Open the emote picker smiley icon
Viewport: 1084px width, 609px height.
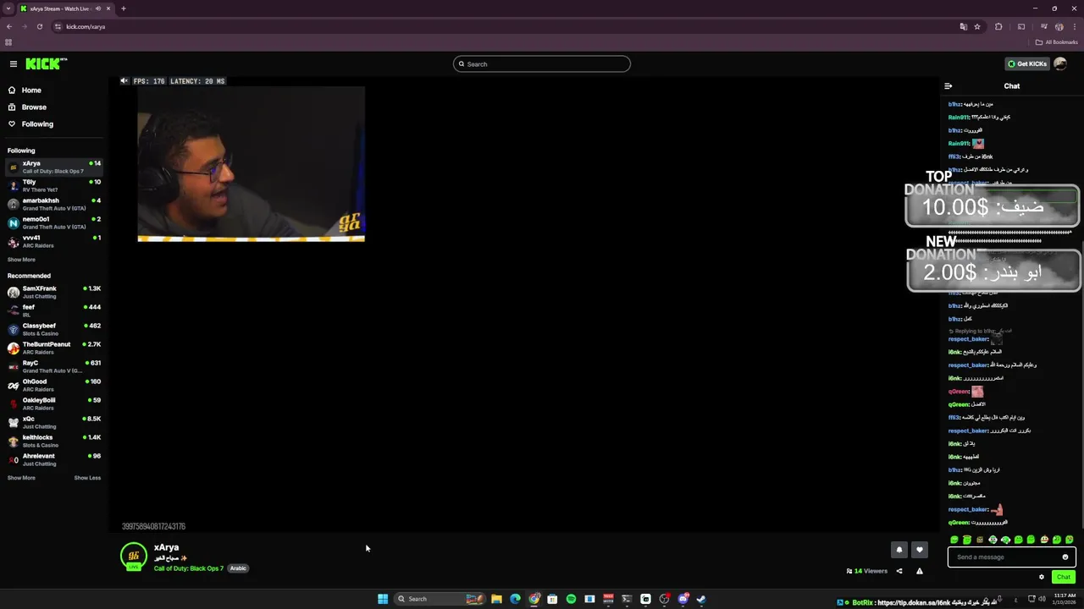pyautogui.click(x=1065, y=557)
